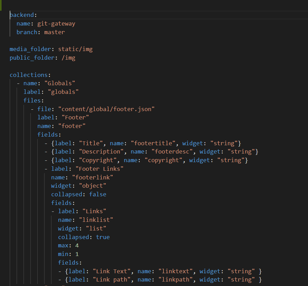Click the path "content/global/footer.json"
This screenshot has width=308, height=286.
click(x=106, y=109)
